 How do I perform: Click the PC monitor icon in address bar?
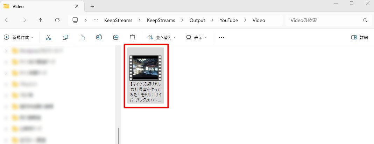click(75, 20)
